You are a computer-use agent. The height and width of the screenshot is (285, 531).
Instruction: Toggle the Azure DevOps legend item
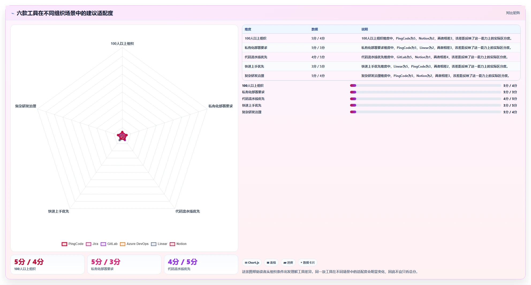134,244
